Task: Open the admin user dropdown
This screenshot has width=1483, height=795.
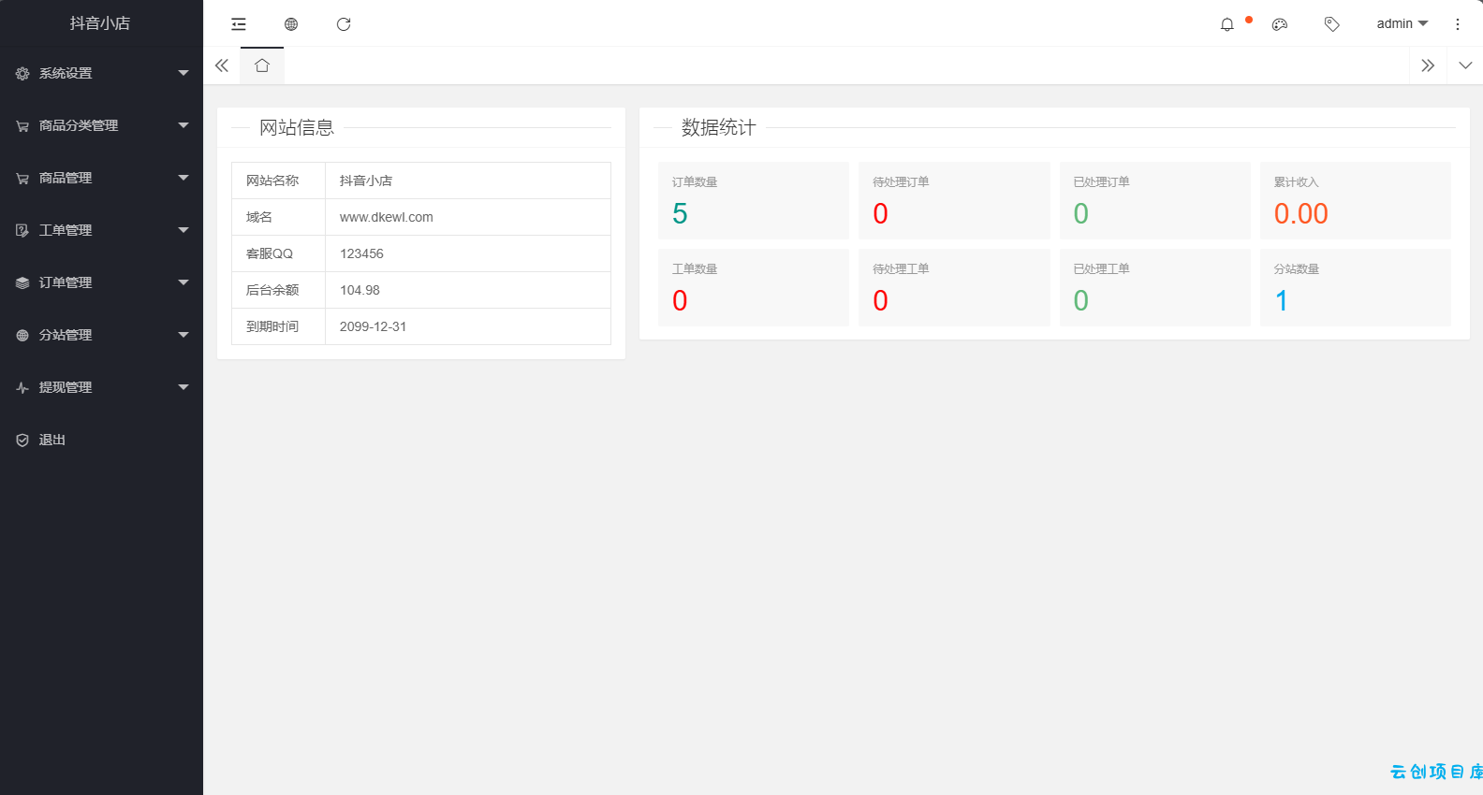Action: (x=1402, y=23)
